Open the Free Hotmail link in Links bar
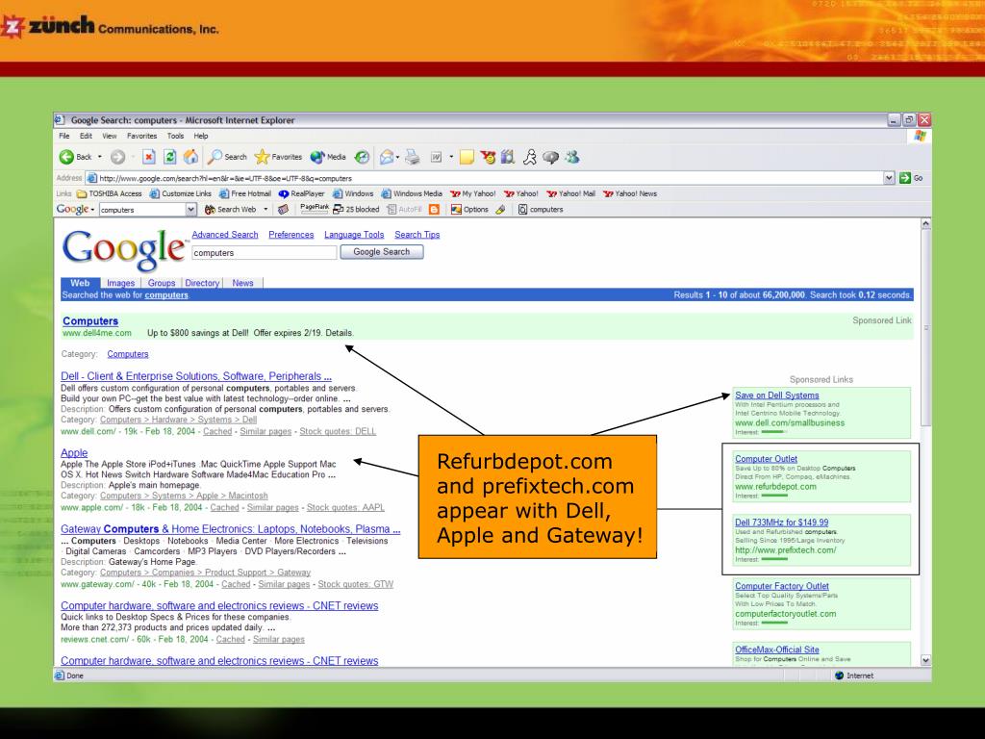Image resolution: width=985 pixels, height=739 pixels. (x=245, y=193)
